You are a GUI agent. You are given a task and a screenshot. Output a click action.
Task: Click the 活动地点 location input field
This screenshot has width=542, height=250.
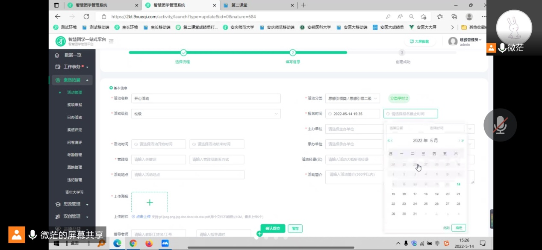(188, 174)
